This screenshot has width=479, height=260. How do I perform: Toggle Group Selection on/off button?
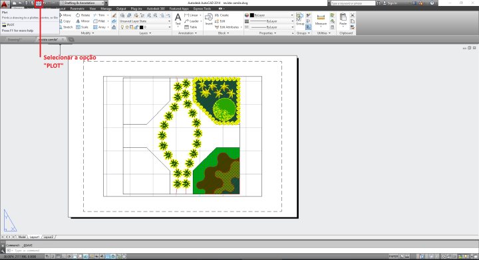click(x=308, y=27)
